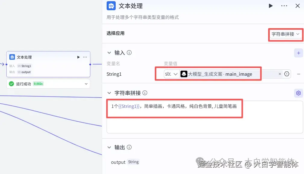
Task: Add a new input variable with the plus icon
Action: click(298, 53)
